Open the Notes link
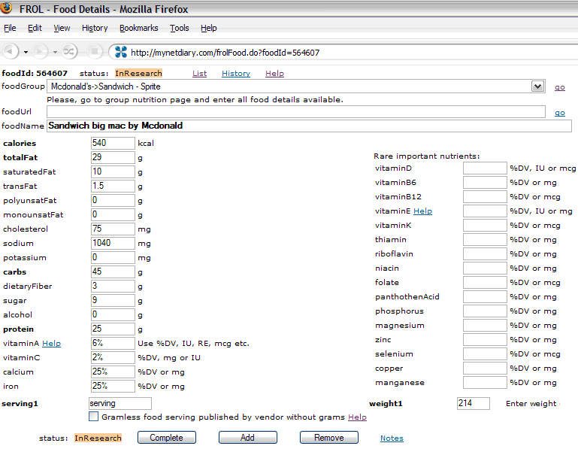This screenshot has height=449, width=578. click(x=392, y=438)
